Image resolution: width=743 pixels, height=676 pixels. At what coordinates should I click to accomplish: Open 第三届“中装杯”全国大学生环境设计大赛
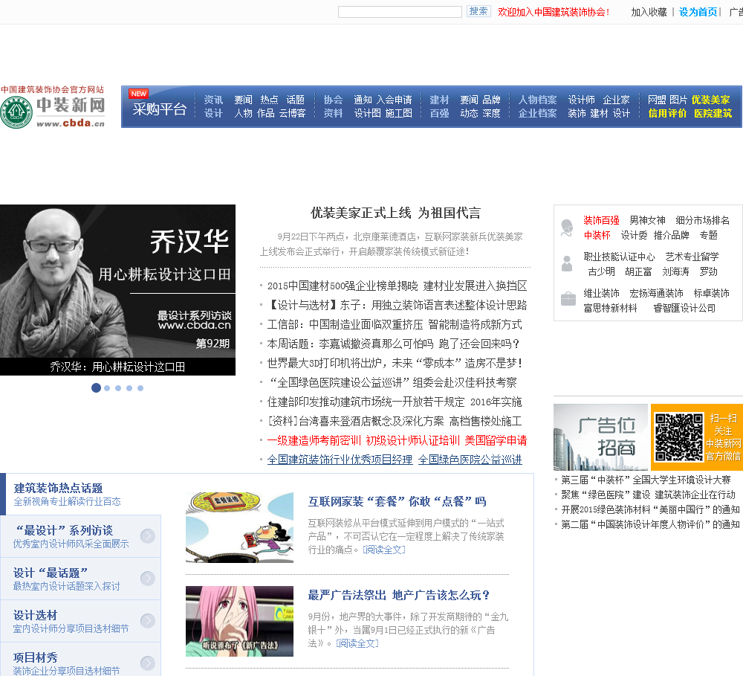coord(646,480)
